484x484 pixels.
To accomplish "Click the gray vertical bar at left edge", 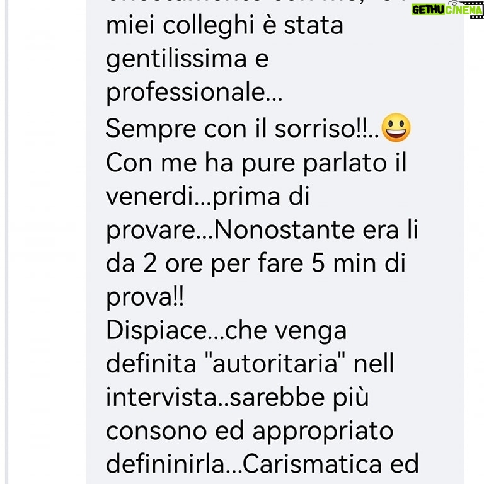I will [x=6, y=242].
